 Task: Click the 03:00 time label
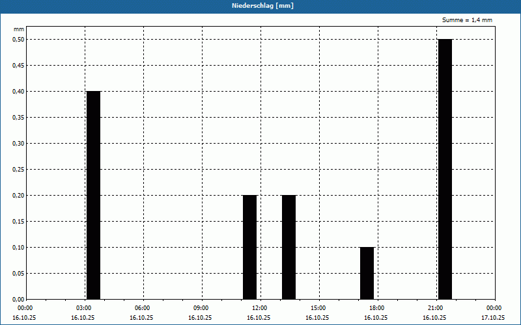(85, 308)
